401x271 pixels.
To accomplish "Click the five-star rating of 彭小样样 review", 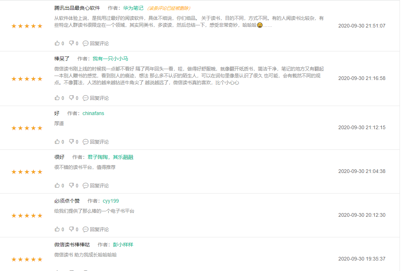I will pyautogui.click(x=27, y=259).
